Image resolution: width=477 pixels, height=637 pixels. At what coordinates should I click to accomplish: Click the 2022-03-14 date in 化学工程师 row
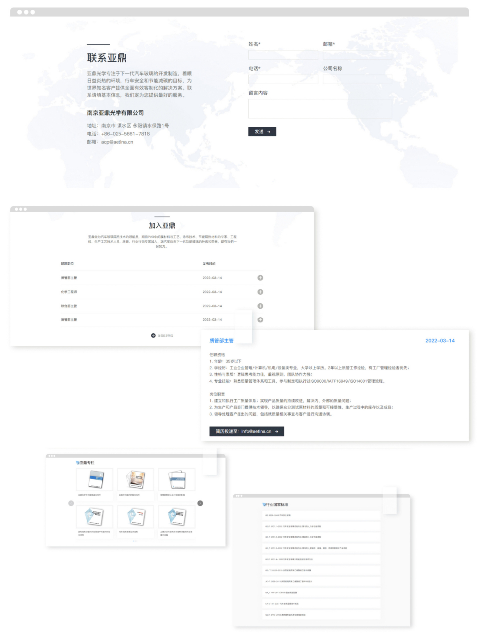coord(212,292)
